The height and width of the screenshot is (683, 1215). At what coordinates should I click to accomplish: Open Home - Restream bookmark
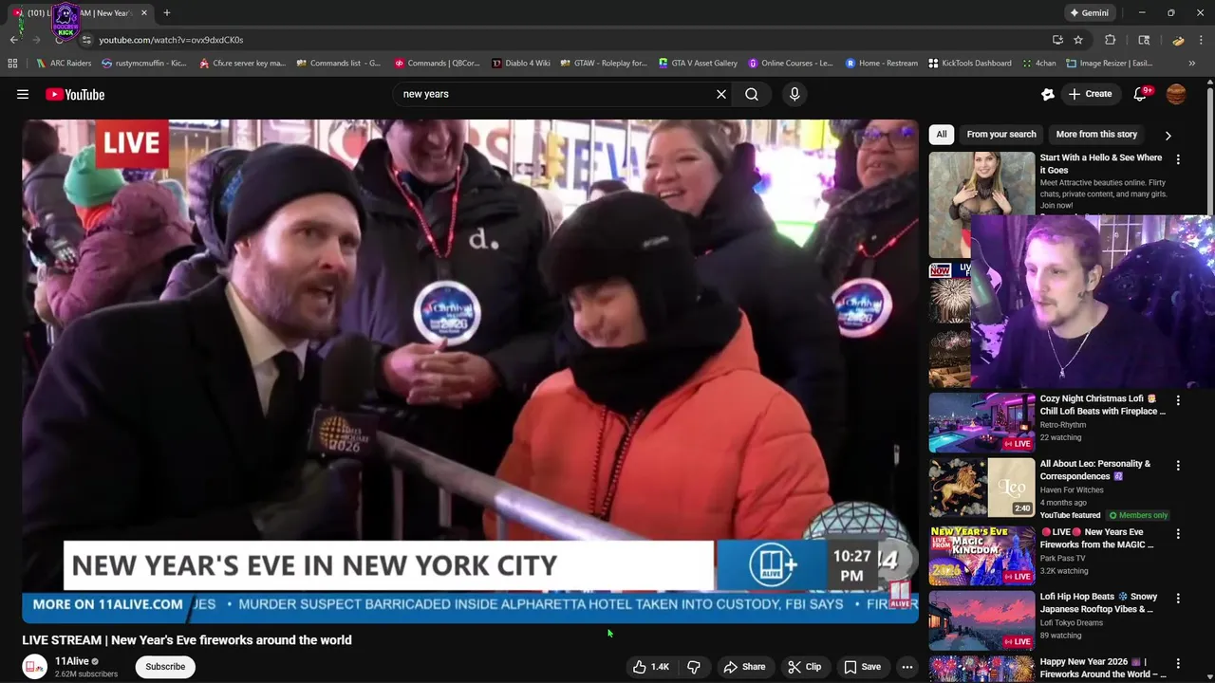(x=882, y=64)
